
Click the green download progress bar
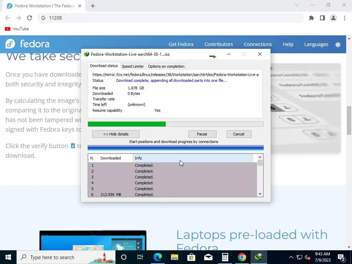point(176,124)
